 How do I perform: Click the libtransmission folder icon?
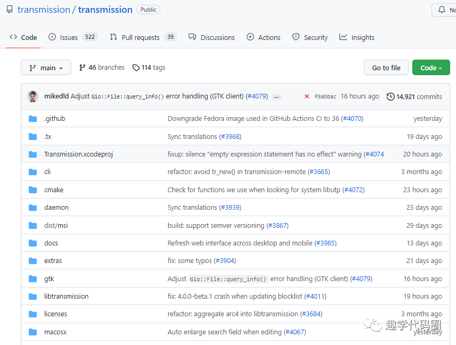pos(33,297)
